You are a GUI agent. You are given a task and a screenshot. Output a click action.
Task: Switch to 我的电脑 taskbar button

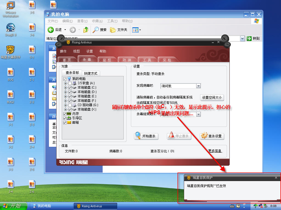pyautogui.click(x=51, y=206)
